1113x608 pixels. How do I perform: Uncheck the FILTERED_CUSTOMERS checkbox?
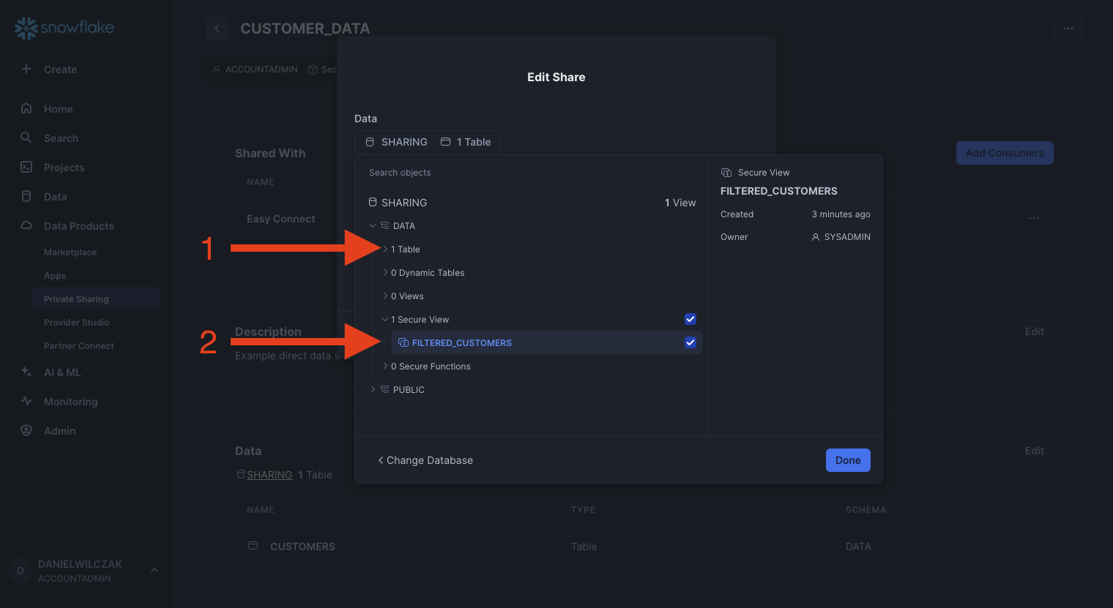690,342
